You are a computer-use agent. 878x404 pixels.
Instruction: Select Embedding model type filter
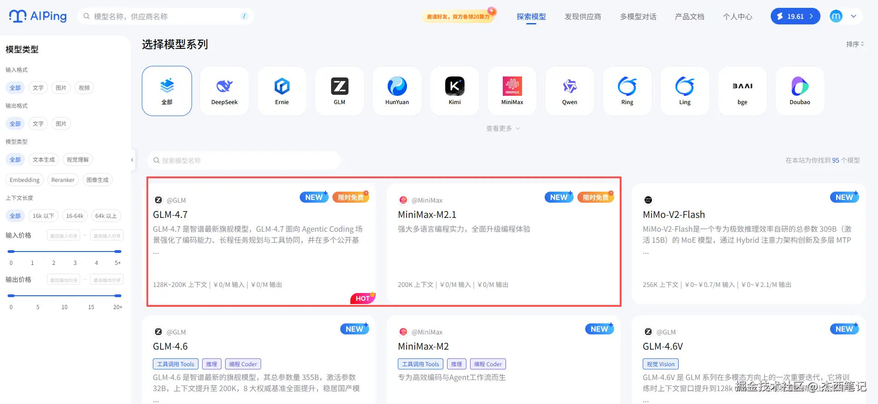click(x=24, y=180)
